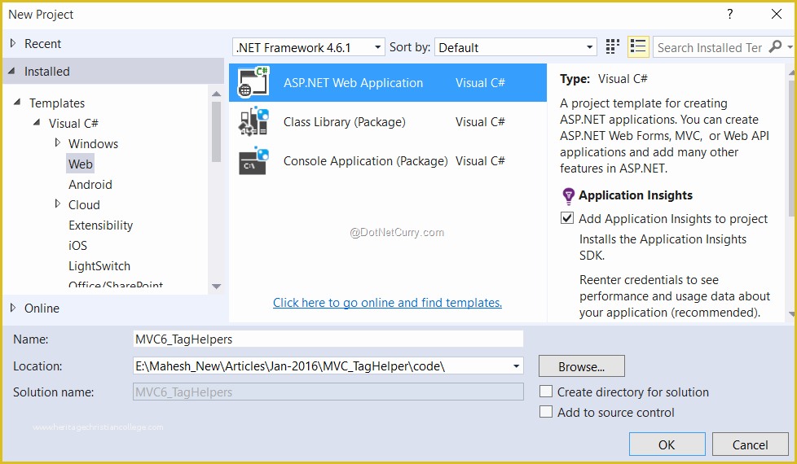Switch to small icons view
Viewport: 797px width, 464px height.
613,46
